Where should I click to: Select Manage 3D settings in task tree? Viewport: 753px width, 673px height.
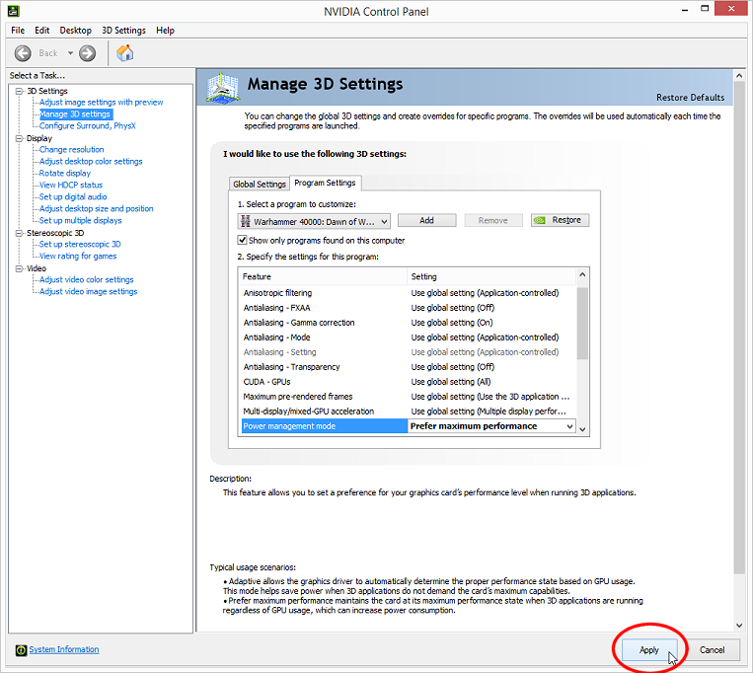coord(75,114)
